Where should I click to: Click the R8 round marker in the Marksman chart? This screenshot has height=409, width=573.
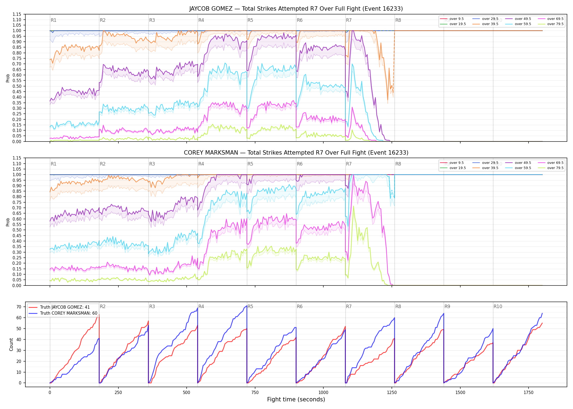click(398, 164)
